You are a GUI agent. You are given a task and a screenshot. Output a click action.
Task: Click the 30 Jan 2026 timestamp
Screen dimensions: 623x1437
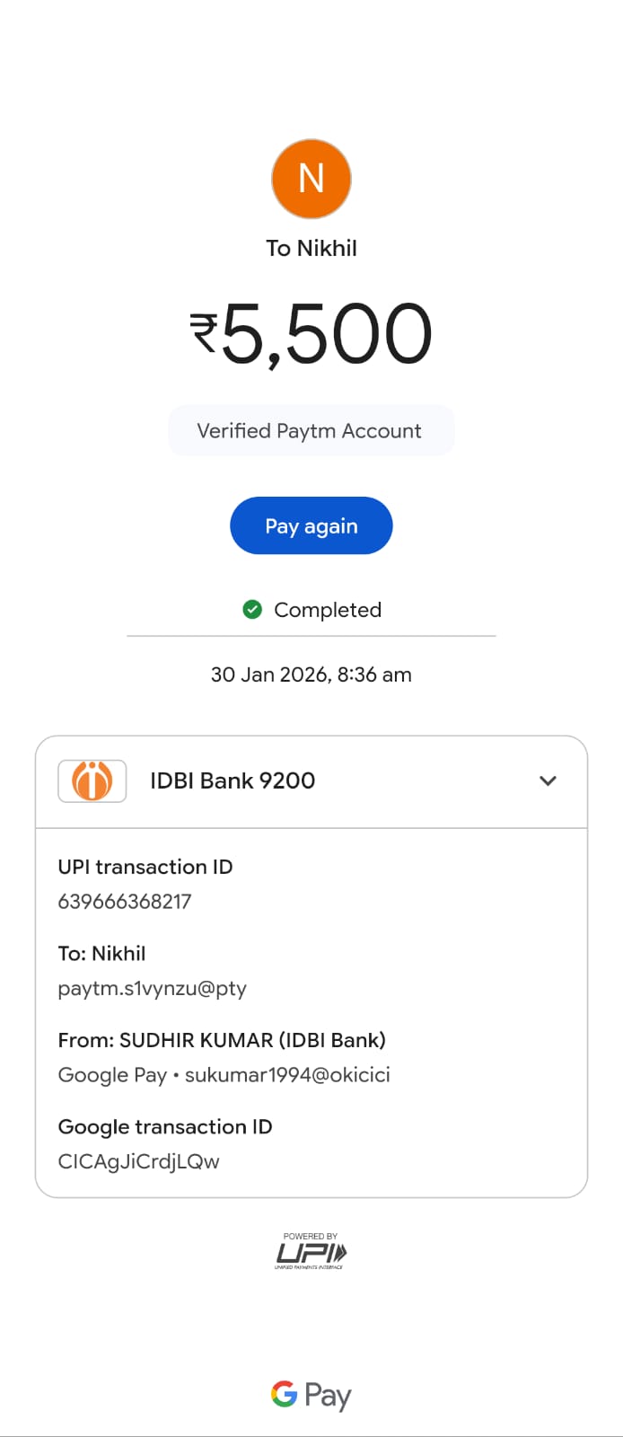311,674
